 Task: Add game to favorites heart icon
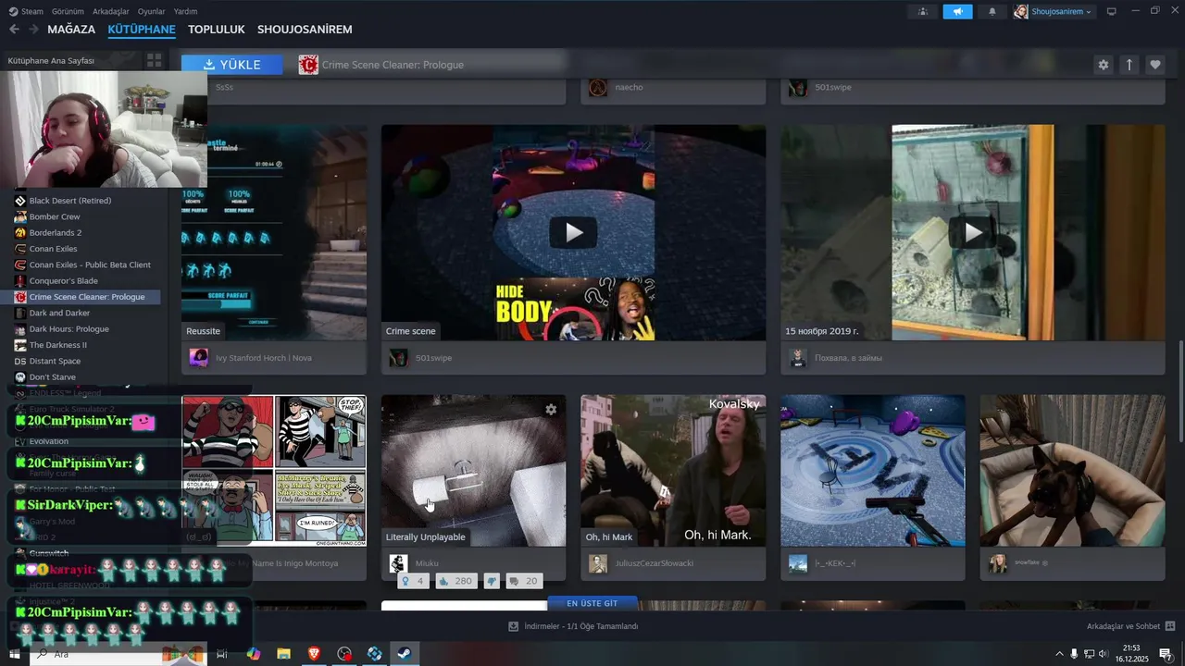[1154, 65]
